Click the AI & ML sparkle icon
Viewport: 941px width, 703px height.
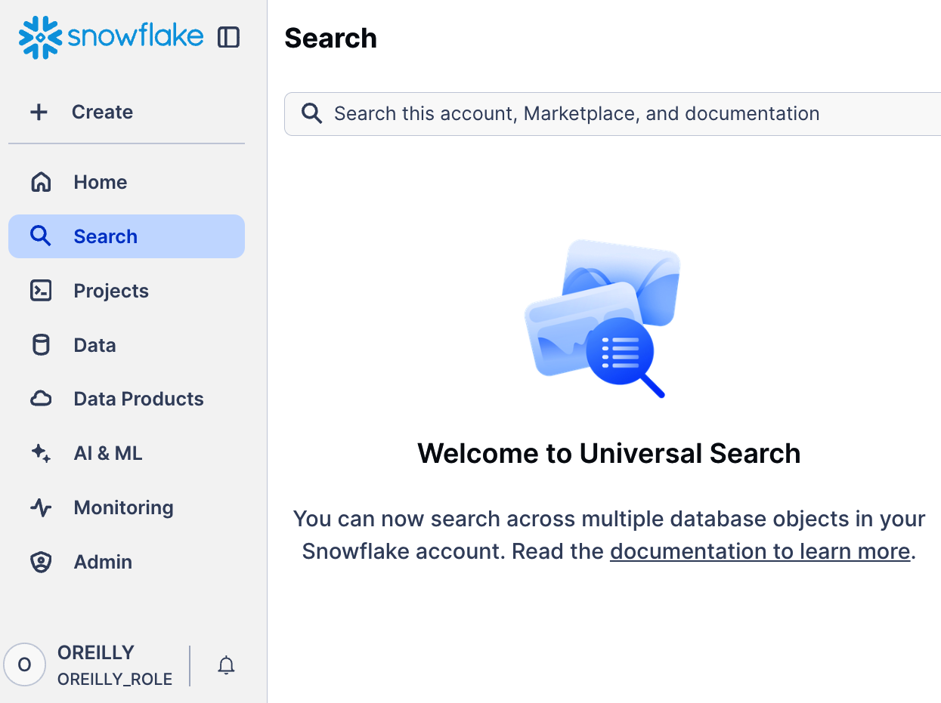pos(41,453)
